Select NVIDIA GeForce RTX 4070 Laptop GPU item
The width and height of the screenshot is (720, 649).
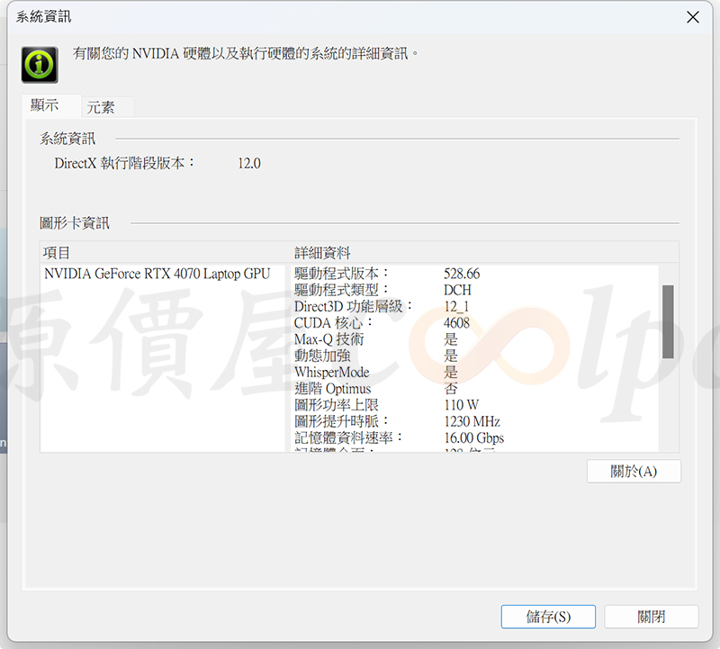157,274
